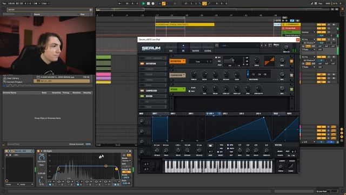Enable Hyper/Dimension in the FX rack list

click(142, 58)
